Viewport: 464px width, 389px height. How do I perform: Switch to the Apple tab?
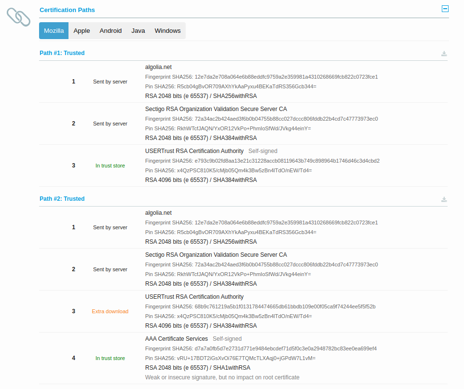[x=82, y=30]
